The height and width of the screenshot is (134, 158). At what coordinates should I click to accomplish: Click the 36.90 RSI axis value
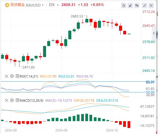tap(150, 95)
